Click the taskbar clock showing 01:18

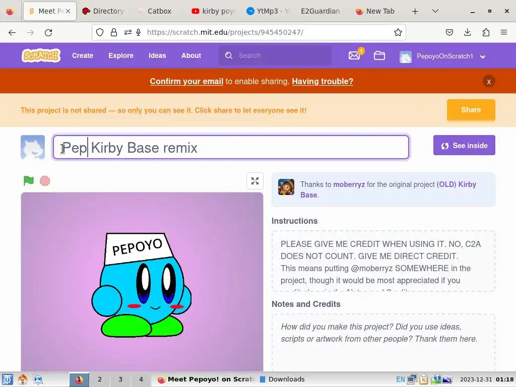point(487,379)
